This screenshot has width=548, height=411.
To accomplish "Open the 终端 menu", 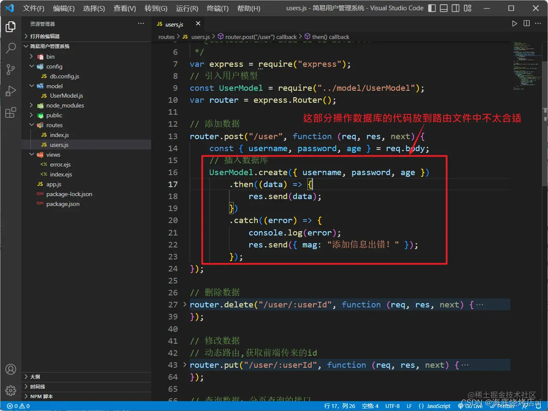I will pos(217,8).
